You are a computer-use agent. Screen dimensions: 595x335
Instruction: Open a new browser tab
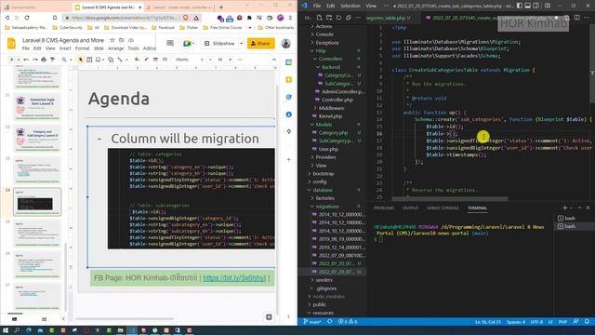pos(221,7)
